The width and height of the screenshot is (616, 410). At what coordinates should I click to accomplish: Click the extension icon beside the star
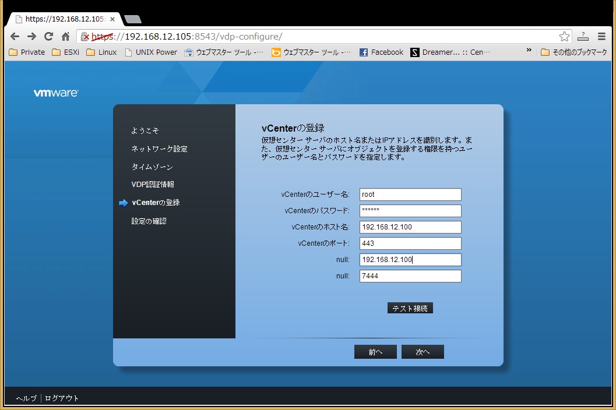coord(583,37)
